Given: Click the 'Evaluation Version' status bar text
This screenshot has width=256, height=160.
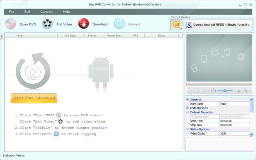Looking at the screenshot, I should coord(14,155).
